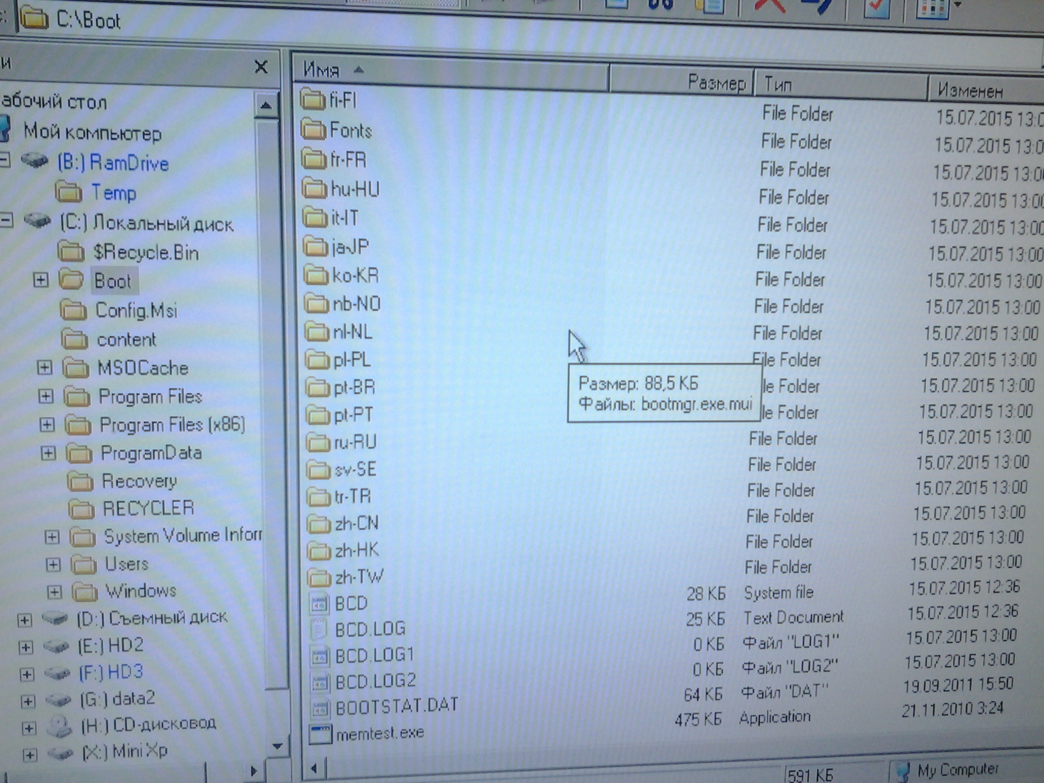Select the BCD.LOG1 file name
The width and height of the screenshot is (1044, 783).
375,655
